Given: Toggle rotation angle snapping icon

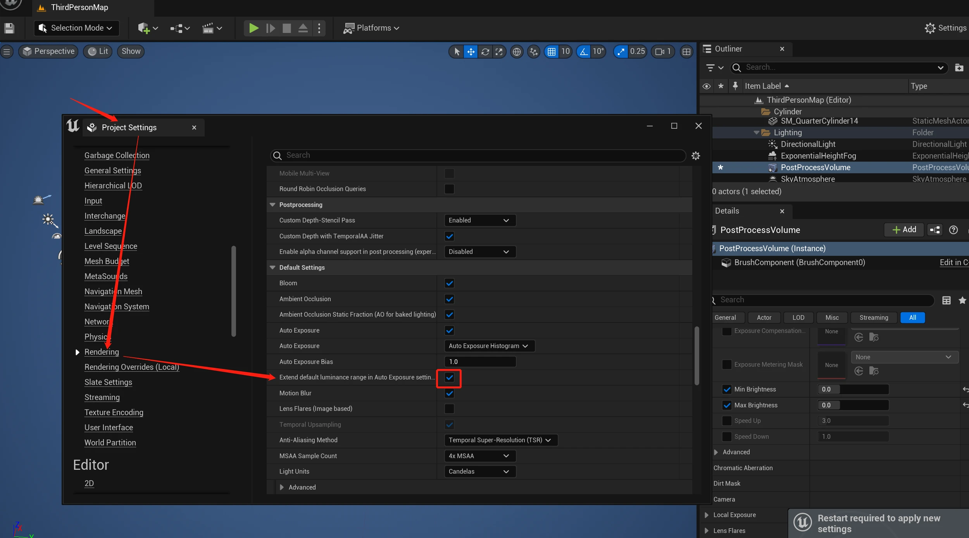Looking at the screenshot, I should (x=583, y=52).
